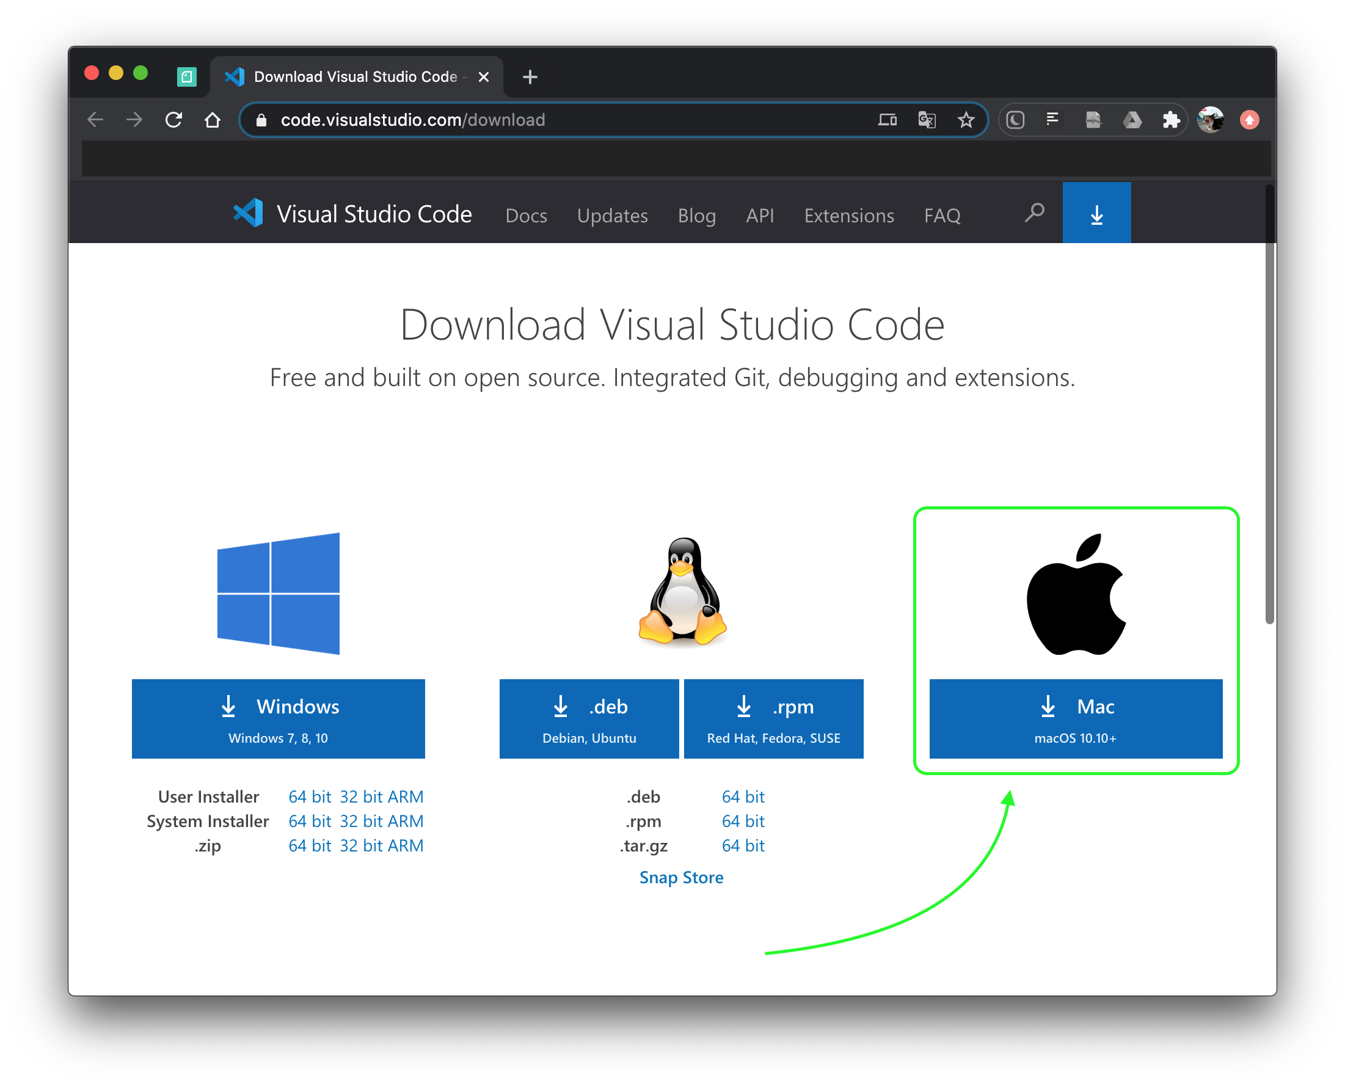The height and width of the screenshot is (1086, 1345).
Task: Click the Visual Studio Code logo
Action: coord(249,213)
